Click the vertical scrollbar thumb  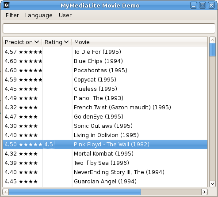(212, 49)
